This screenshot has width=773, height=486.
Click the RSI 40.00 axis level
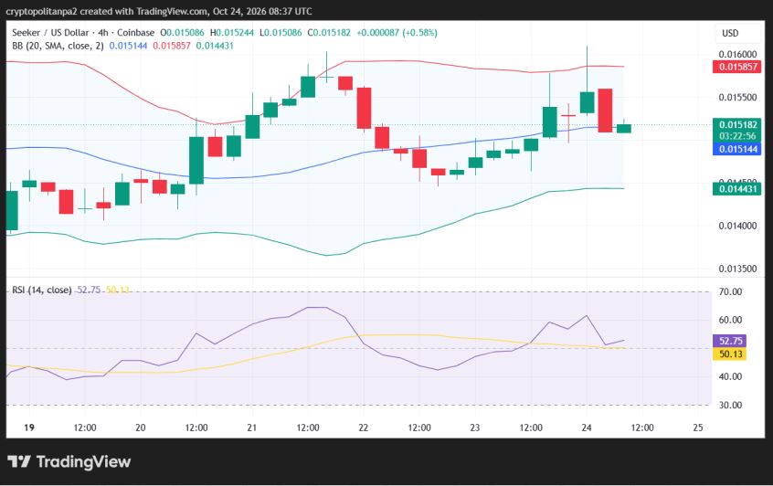pos(730,376)
